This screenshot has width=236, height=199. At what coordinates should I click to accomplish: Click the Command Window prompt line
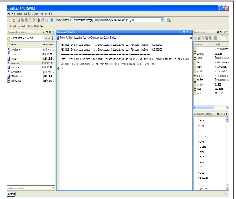tap(62, 68)
